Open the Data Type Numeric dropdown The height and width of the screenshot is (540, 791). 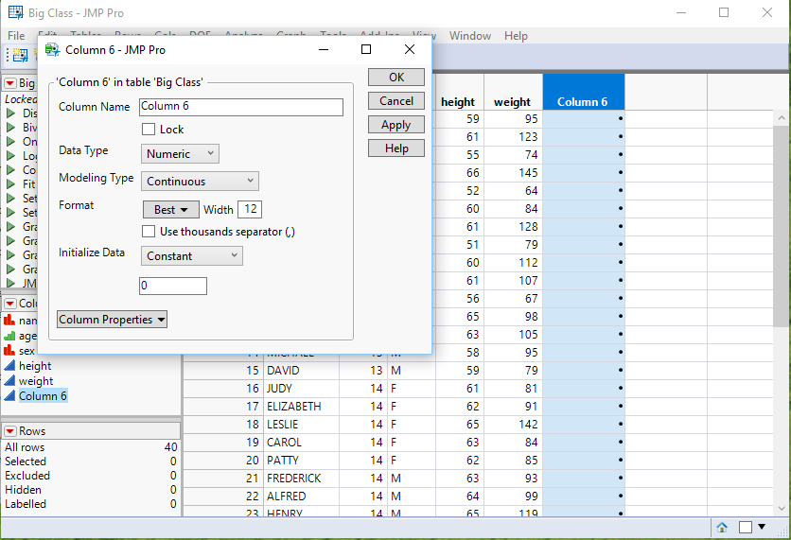180,153
